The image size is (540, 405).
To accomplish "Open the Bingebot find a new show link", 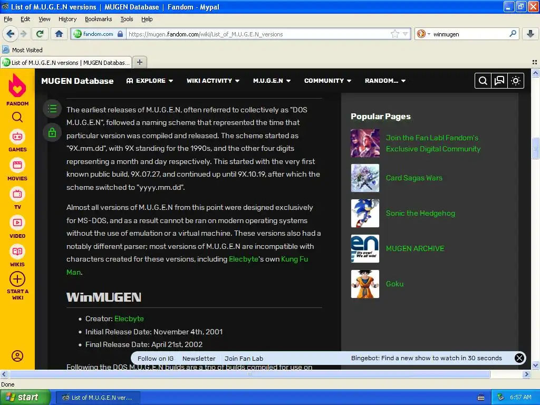I will (426, 358).
